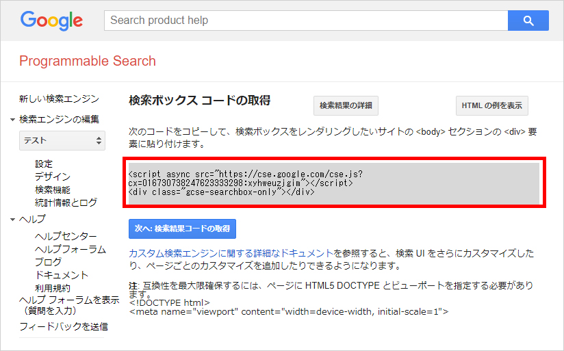Open カスタム検索エンジンに関する詳細なドキュメント link

coord(231,253)
